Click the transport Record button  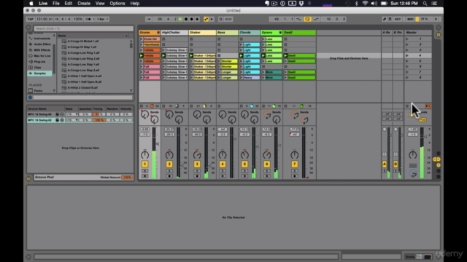191,19
